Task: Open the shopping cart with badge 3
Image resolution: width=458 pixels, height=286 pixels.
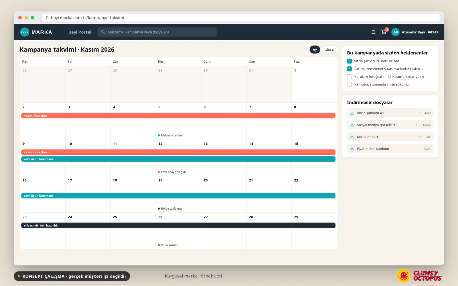Action: 384,32
